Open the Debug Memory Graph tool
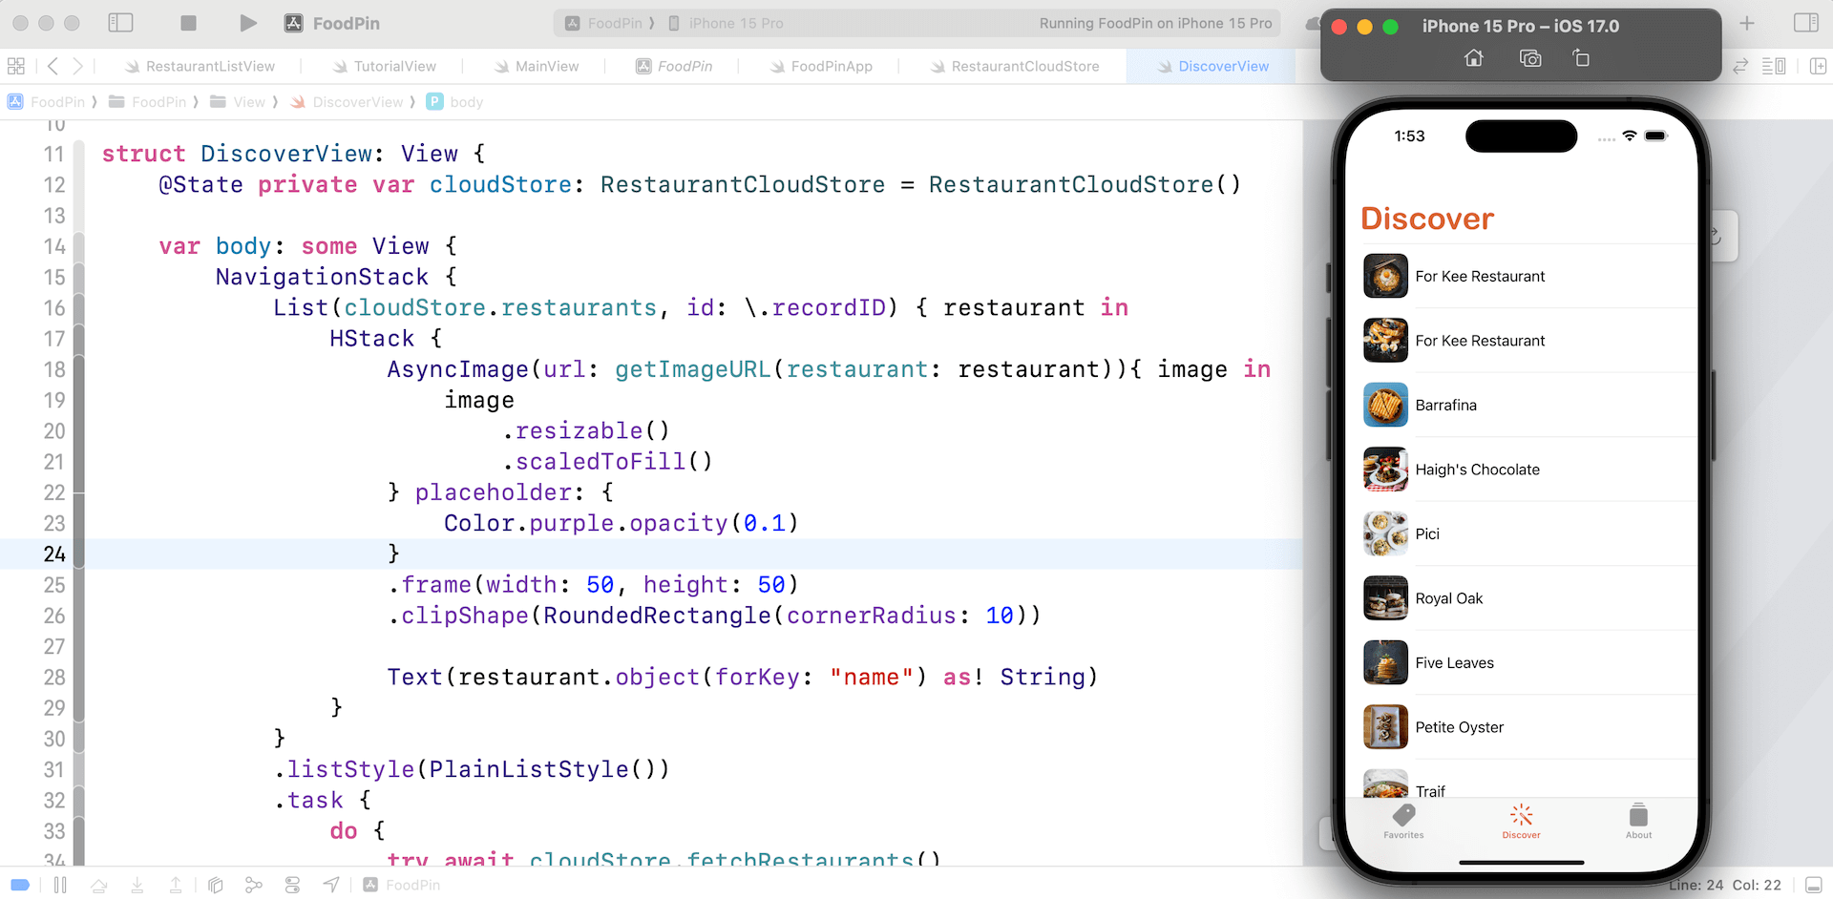Image resolution: width=1833 pixels, height=899 pixels. pyautogui.click(x=253, y=885)
